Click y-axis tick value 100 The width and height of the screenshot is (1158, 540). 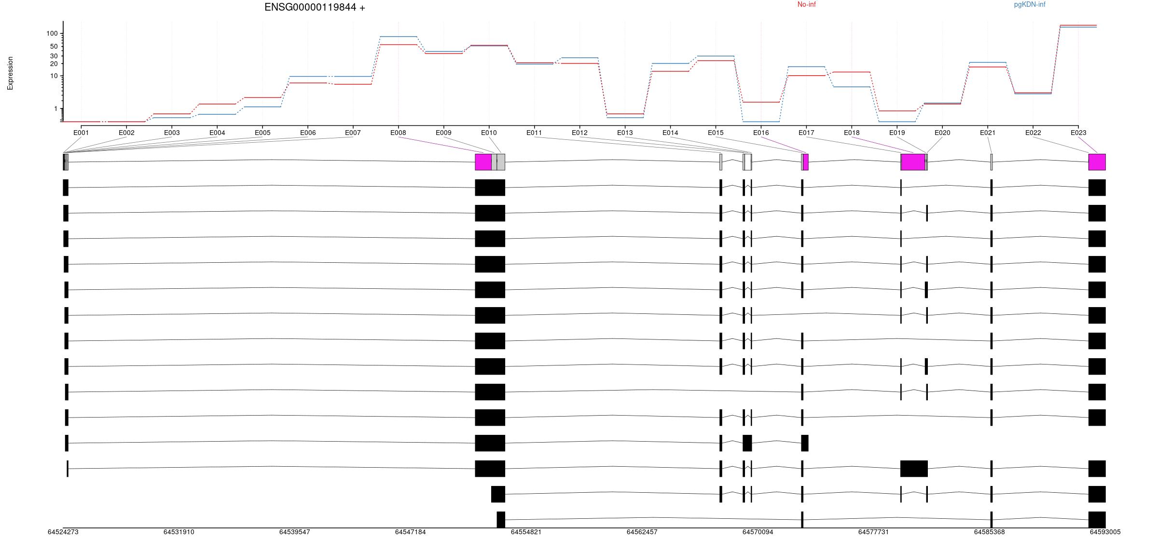pos(52,33)
